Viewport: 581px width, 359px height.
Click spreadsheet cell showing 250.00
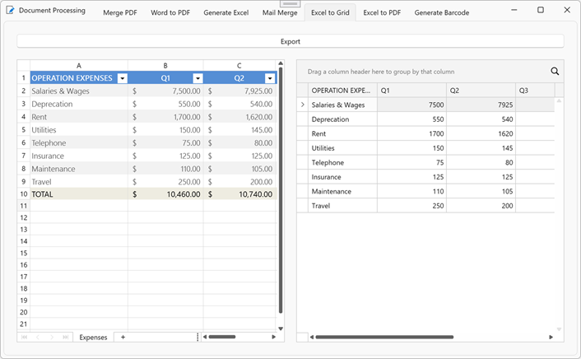(165, 182)
